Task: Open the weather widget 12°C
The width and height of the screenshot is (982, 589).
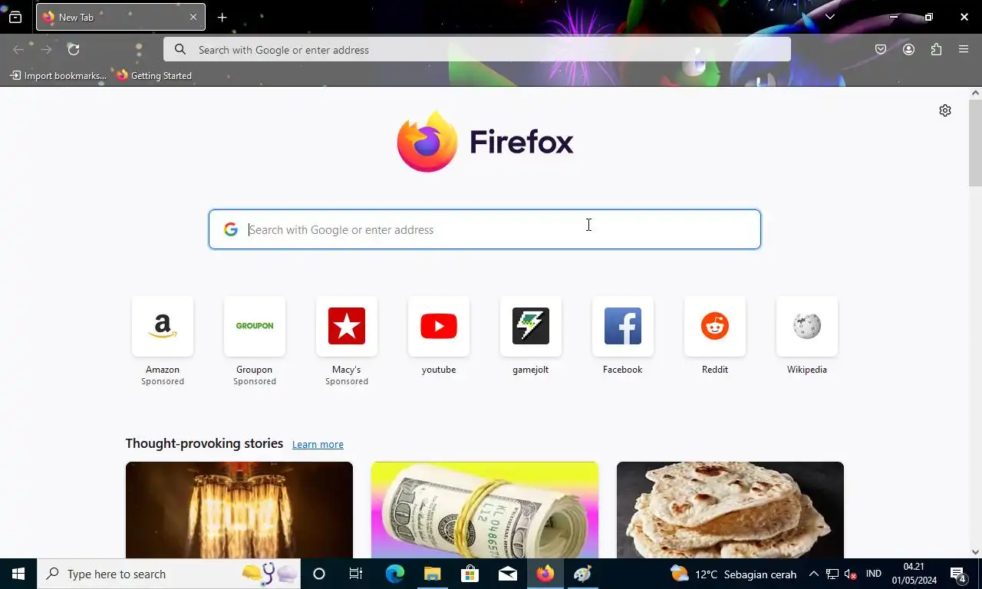Action: pyautogui.click(x=733, y=574)
